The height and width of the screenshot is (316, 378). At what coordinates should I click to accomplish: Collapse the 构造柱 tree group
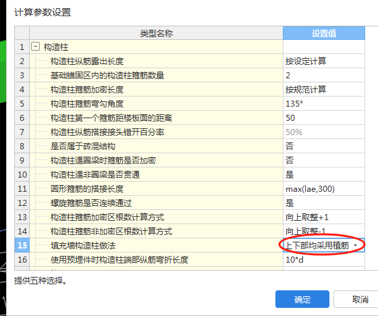35,47
